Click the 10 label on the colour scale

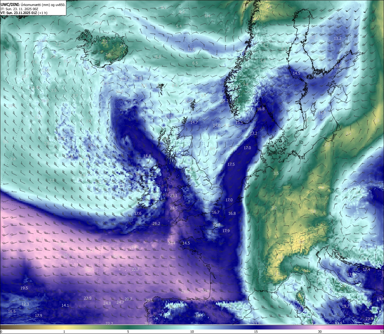192,332
